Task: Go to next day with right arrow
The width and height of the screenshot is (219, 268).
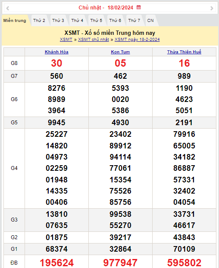Action: click(x=212, y=8)
